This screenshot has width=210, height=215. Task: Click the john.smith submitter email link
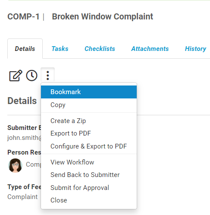click(x=24, y=138)
